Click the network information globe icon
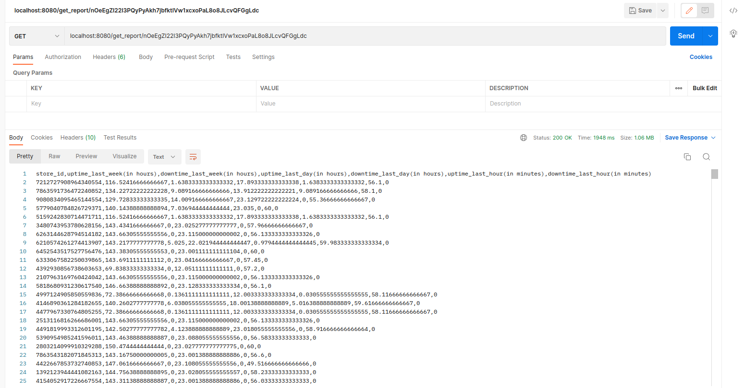Screen dimensions: 745x388 (x=523, y=138)
